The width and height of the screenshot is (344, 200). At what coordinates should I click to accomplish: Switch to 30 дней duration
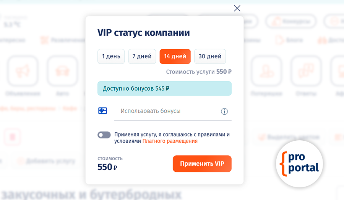[x=210, y=56]
